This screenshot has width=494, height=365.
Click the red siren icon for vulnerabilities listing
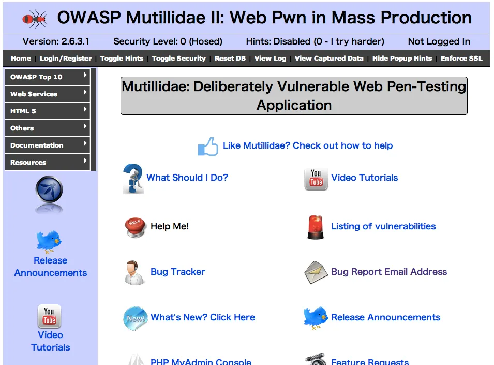[316, 226]
